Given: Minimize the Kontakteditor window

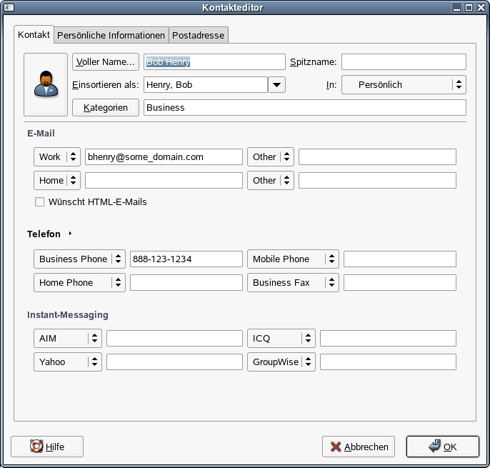Looking at the screenshot, I should click(x=457, y=8).
